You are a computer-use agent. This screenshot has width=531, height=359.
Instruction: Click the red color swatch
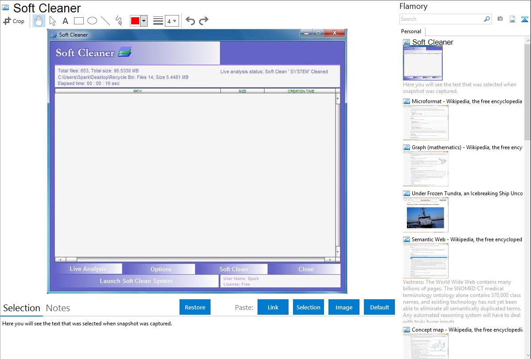coord(135,21)
